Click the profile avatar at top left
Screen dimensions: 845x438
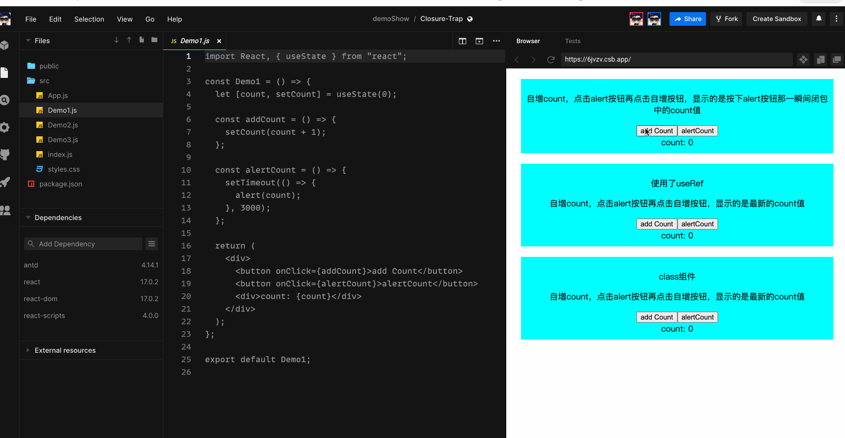5,19
